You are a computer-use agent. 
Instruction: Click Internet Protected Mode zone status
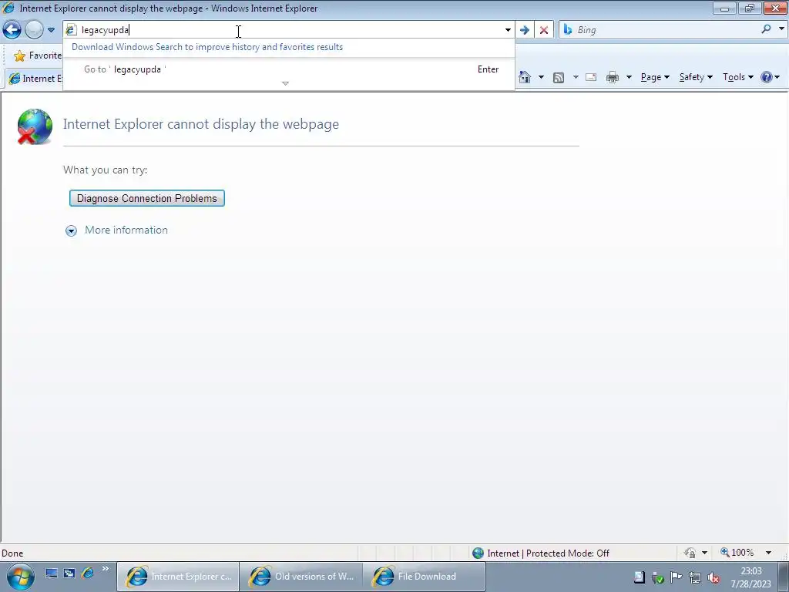548,553
